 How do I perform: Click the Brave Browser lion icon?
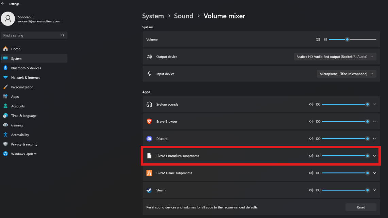pos(149,121)
